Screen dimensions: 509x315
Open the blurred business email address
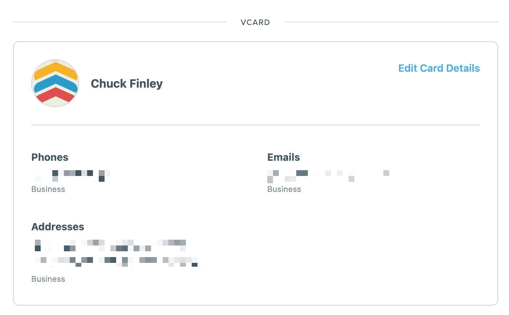pos(329,176)
